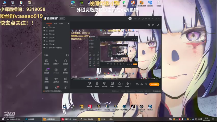
Task: Add 摄像头 camera source
Action: pos(97,84)
